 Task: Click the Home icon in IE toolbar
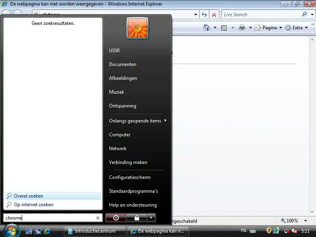coord(206,28)
